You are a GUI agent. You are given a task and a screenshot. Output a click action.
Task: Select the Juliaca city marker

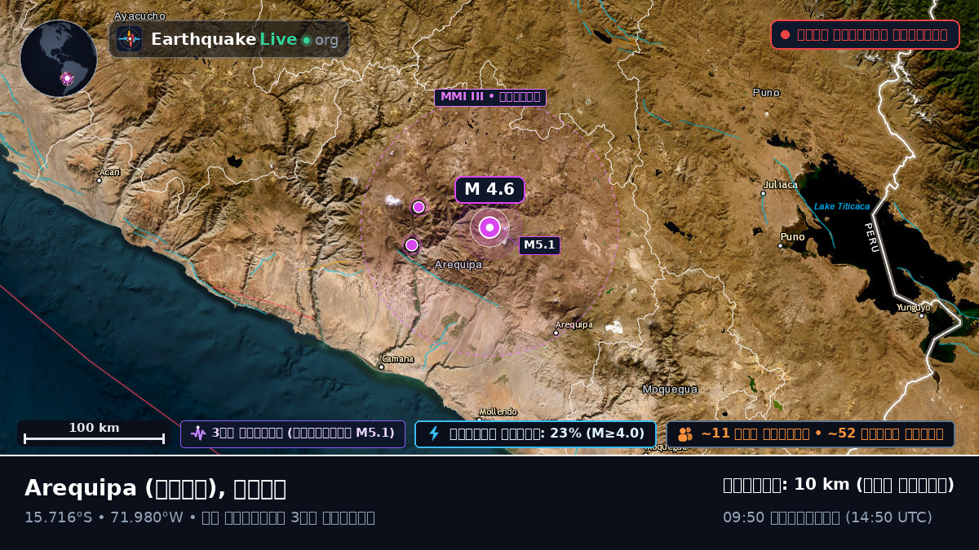tap(764, 194)
